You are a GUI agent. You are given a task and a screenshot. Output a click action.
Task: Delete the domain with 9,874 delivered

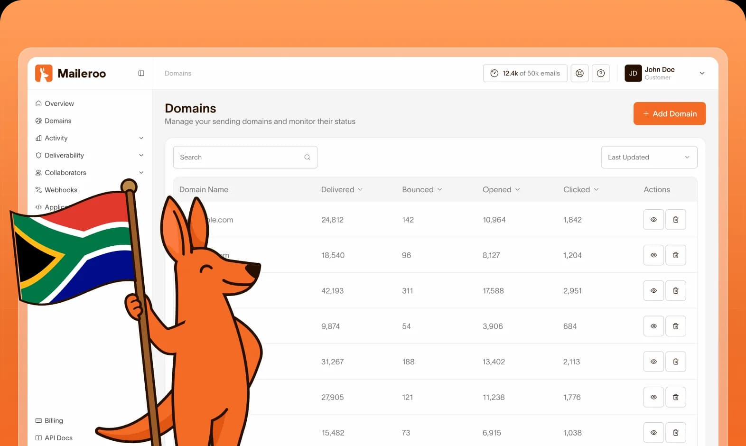click(676, 326)
